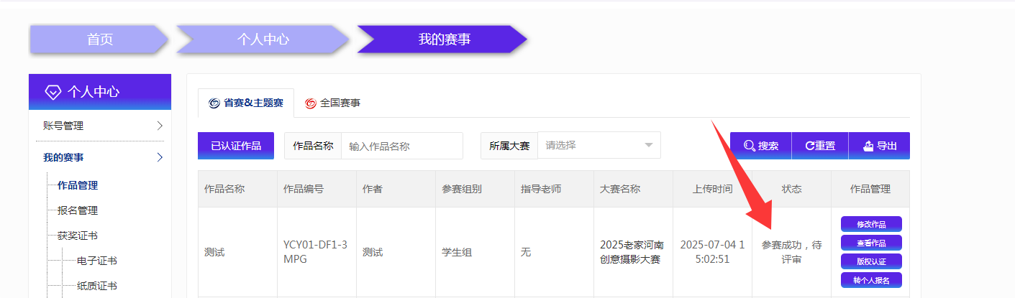Viewport: 1015px width, 298px height.
Task: Click the magnifier icon on 搜索 button
Action: [749, 146]
